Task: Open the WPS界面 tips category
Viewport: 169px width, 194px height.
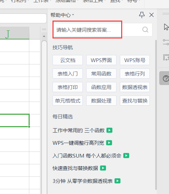Action: [x=101, y=60]
